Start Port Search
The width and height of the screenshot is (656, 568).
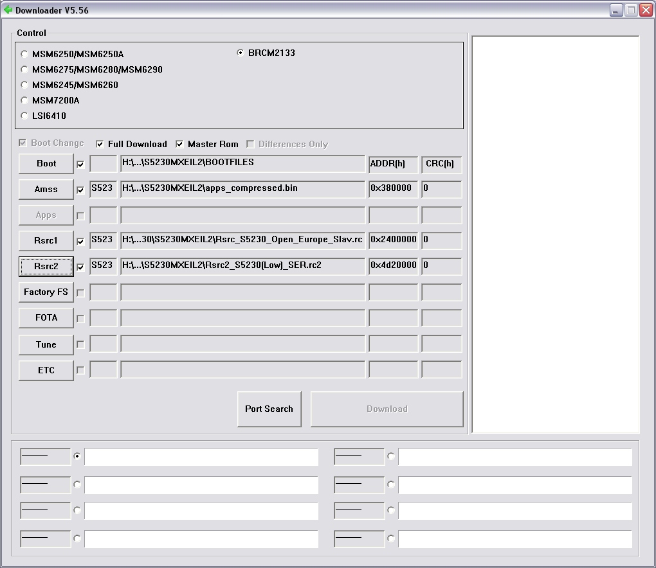pos(269,409)
